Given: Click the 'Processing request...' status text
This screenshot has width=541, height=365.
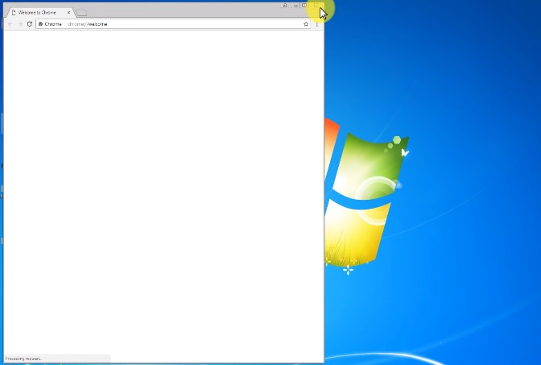Looking at the screenshot, I should point(23,359).
